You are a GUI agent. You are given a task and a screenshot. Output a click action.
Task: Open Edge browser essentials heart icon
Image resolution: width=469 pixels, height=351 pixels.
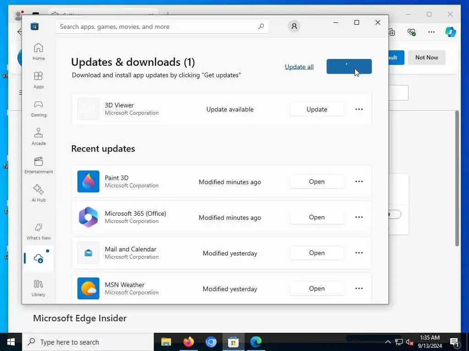(412, 32)
